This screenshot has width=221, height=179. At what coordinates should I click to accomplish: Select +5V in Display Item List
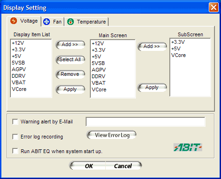tap(16, 56)
